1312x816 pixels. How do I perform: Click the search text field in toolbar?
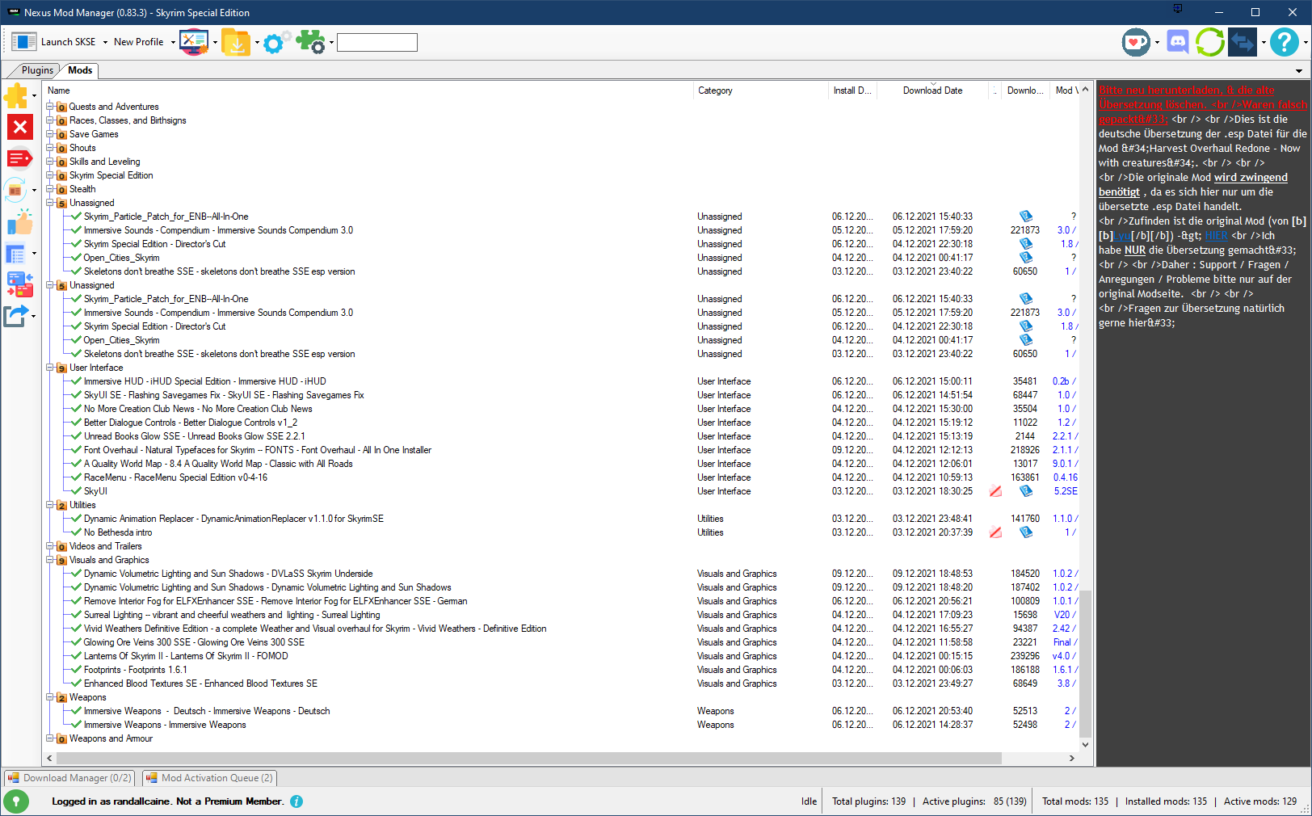(x=376, y=42)
